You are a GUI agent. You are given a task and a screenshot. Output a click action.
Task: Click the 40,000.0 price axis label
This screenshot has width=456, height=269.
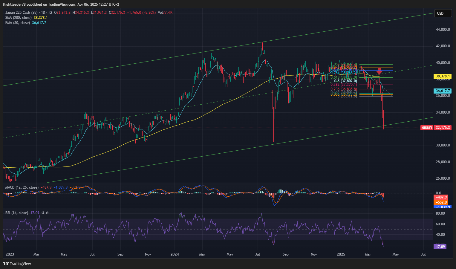pyautogui.click(x=443, y=63)
